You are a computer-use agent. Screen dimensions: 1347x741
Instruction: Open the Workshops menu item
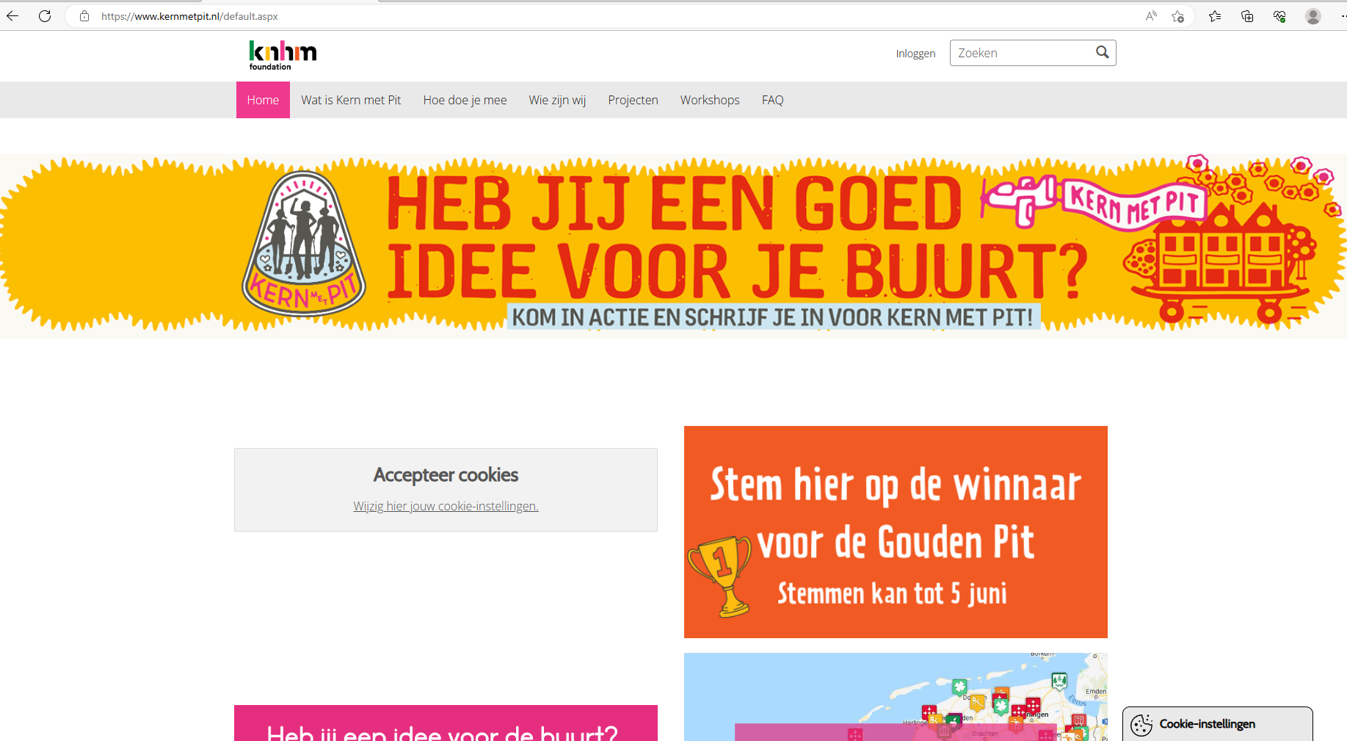pos(710,100)
